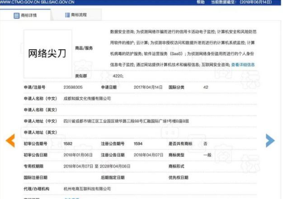Select agency name 杭州电商互联科技有限公司
The height and width of the screenshot is (199, 283).
point(87,189)
